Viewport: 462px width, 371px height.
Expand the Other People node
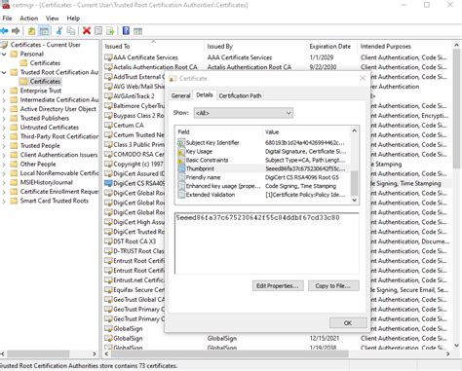point(4,165)
